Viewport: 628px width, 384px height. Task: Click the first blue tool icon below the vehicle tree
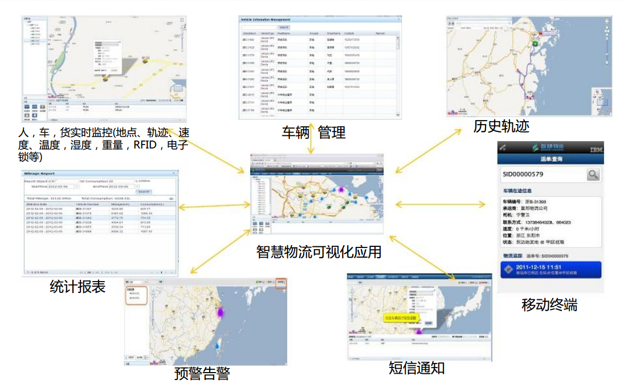(27, 106)
